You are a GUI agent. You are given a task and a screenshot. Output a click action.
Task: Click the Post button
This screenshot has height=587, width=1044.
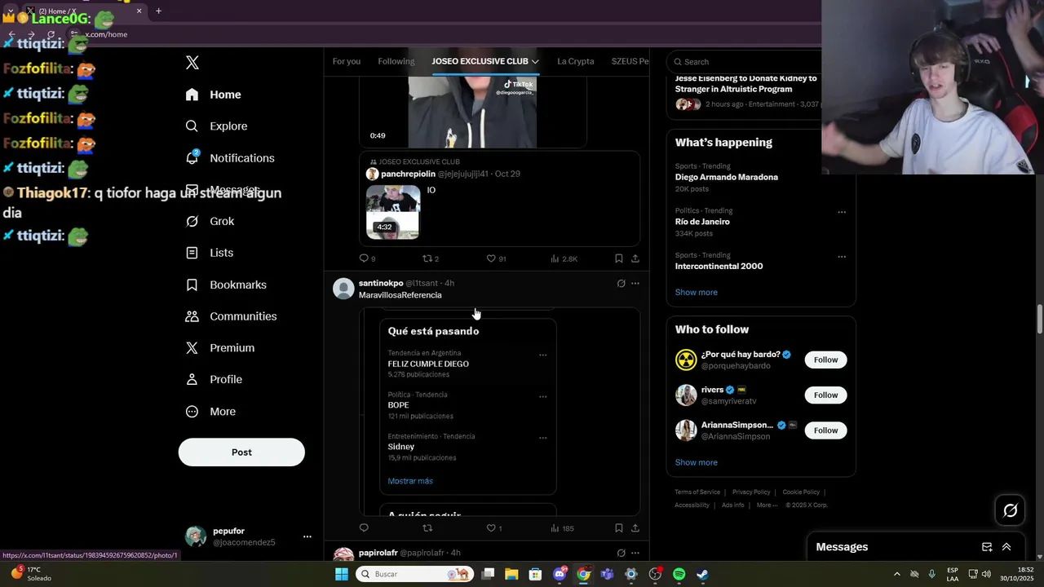(241, 452)
